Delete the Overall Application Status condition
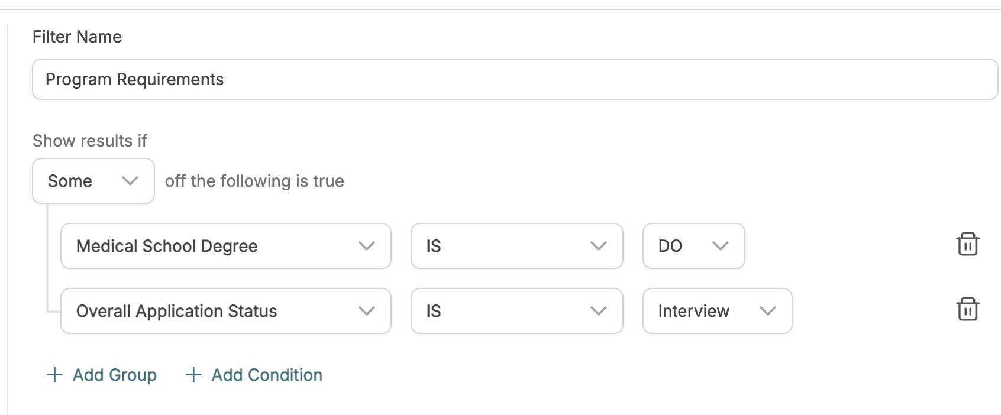 pos(968,309)
